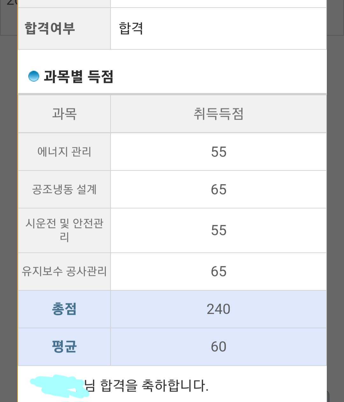
Task: Click the 에너지 관리 subject cell
Action: click(64, 152)
